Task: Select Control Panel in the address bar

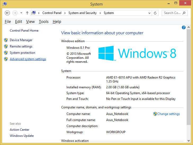Action: click(52, 13)
